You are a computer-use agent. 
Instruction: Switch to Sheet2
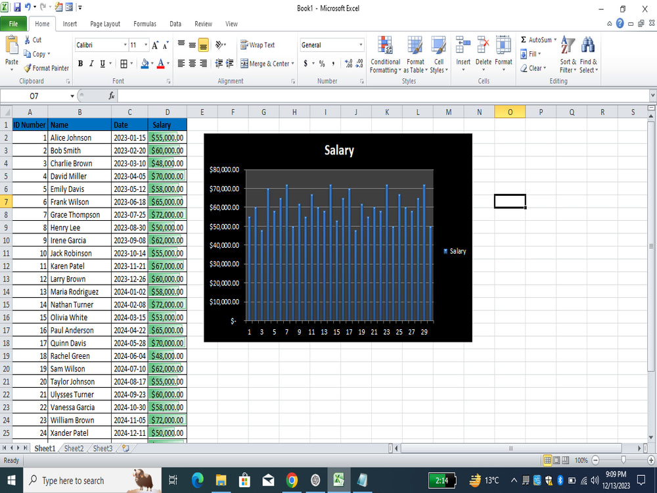tap(74, 448)
